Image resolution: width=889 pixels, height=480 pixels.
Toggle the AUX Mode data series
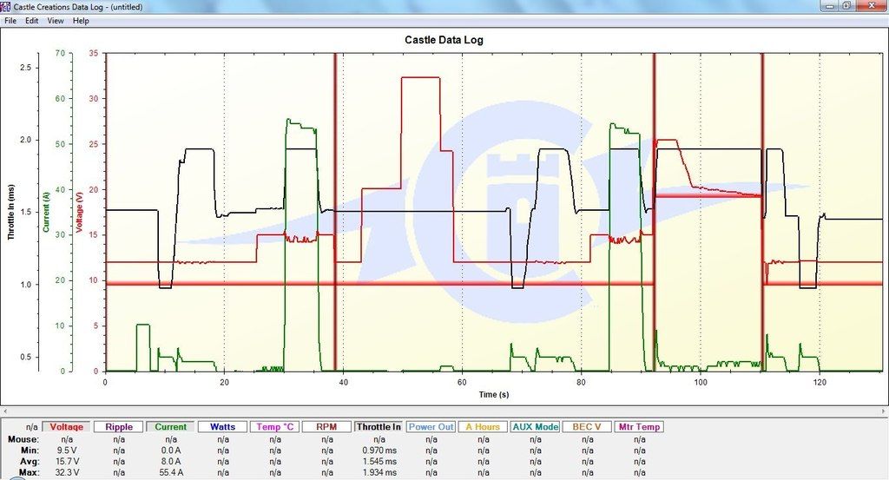(x=536, y=427)
